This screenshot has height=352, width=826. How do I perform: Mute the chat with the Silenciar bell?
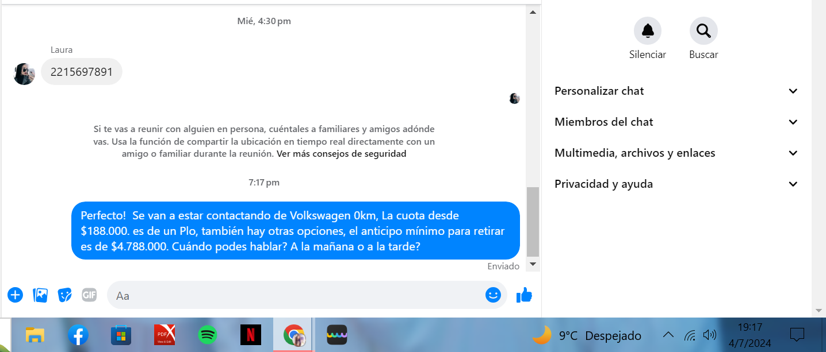(x=648, y=31)
